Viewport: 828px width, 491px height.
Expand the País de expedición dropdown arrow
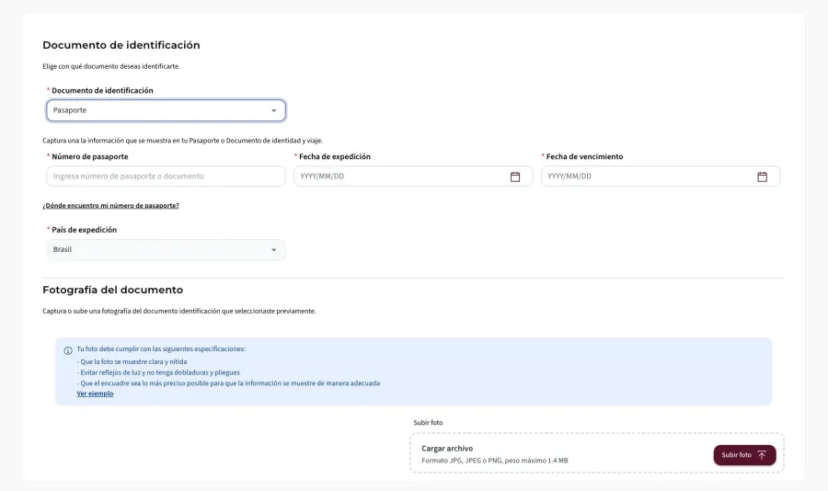(273, 250)
